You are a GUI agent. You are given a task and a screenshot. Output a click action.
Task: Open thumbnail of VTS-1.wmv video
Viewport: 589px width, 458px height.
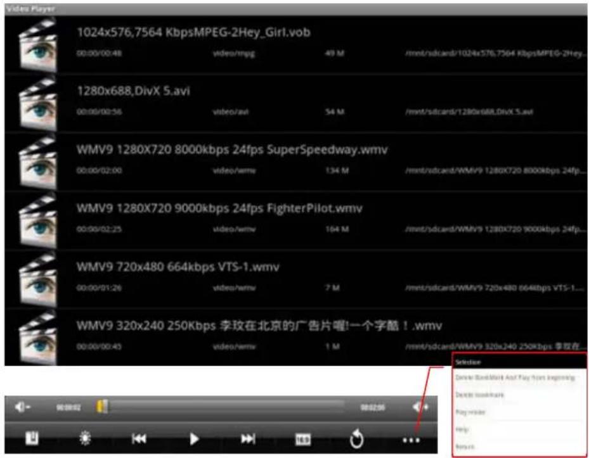tap(38, 279)
